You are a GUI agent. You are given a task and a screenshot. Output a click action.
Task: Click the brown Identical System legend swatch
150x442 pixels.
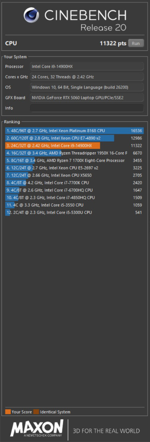point(36,412)
